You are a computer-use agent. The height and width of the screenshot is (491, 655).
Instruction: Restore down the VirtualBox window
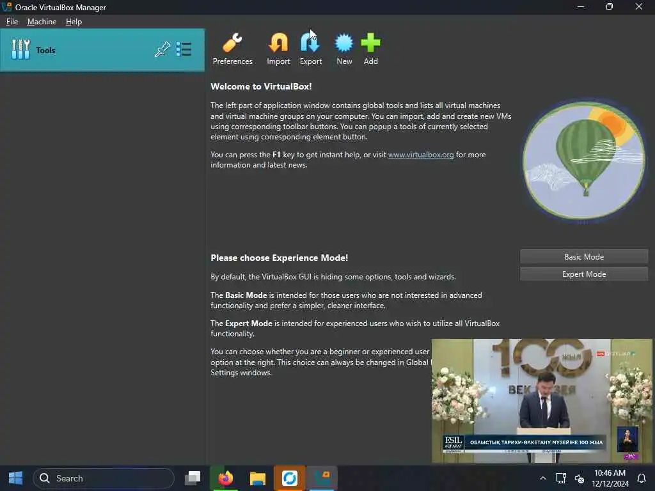[610, 6]
